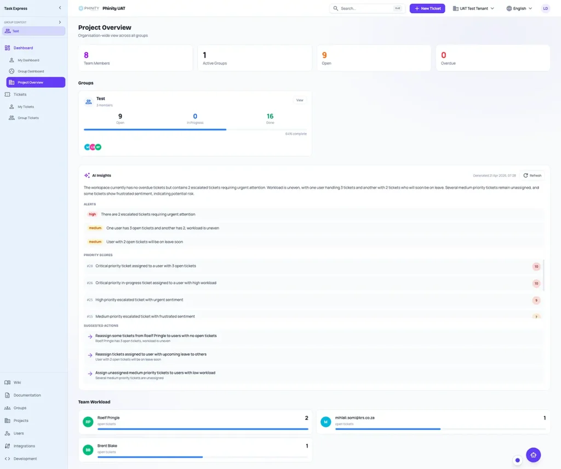
Task: Click the chatbot assistant floating icon
Action: 533,455
